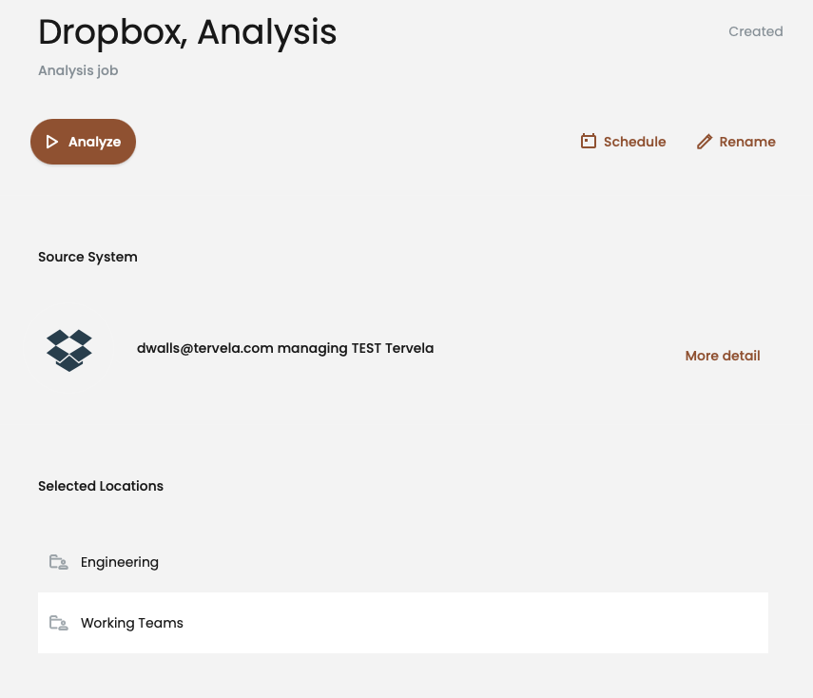Viewport: 813px width, 698px height.
Task: Click the Dropbox logo icon
Action: click(x=69, y=350)
